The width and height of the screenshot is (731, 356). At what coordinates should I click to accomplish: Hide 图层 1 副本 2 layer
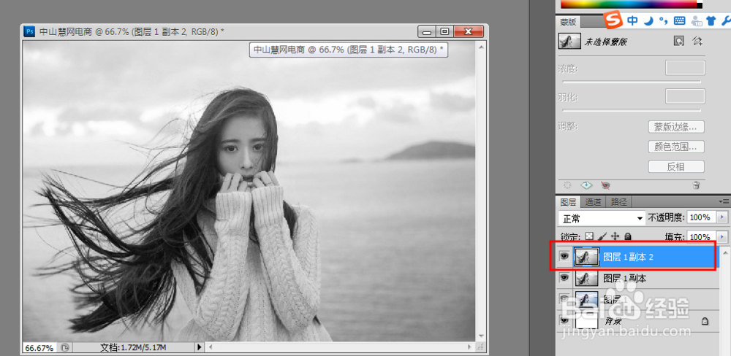point(564,256)
